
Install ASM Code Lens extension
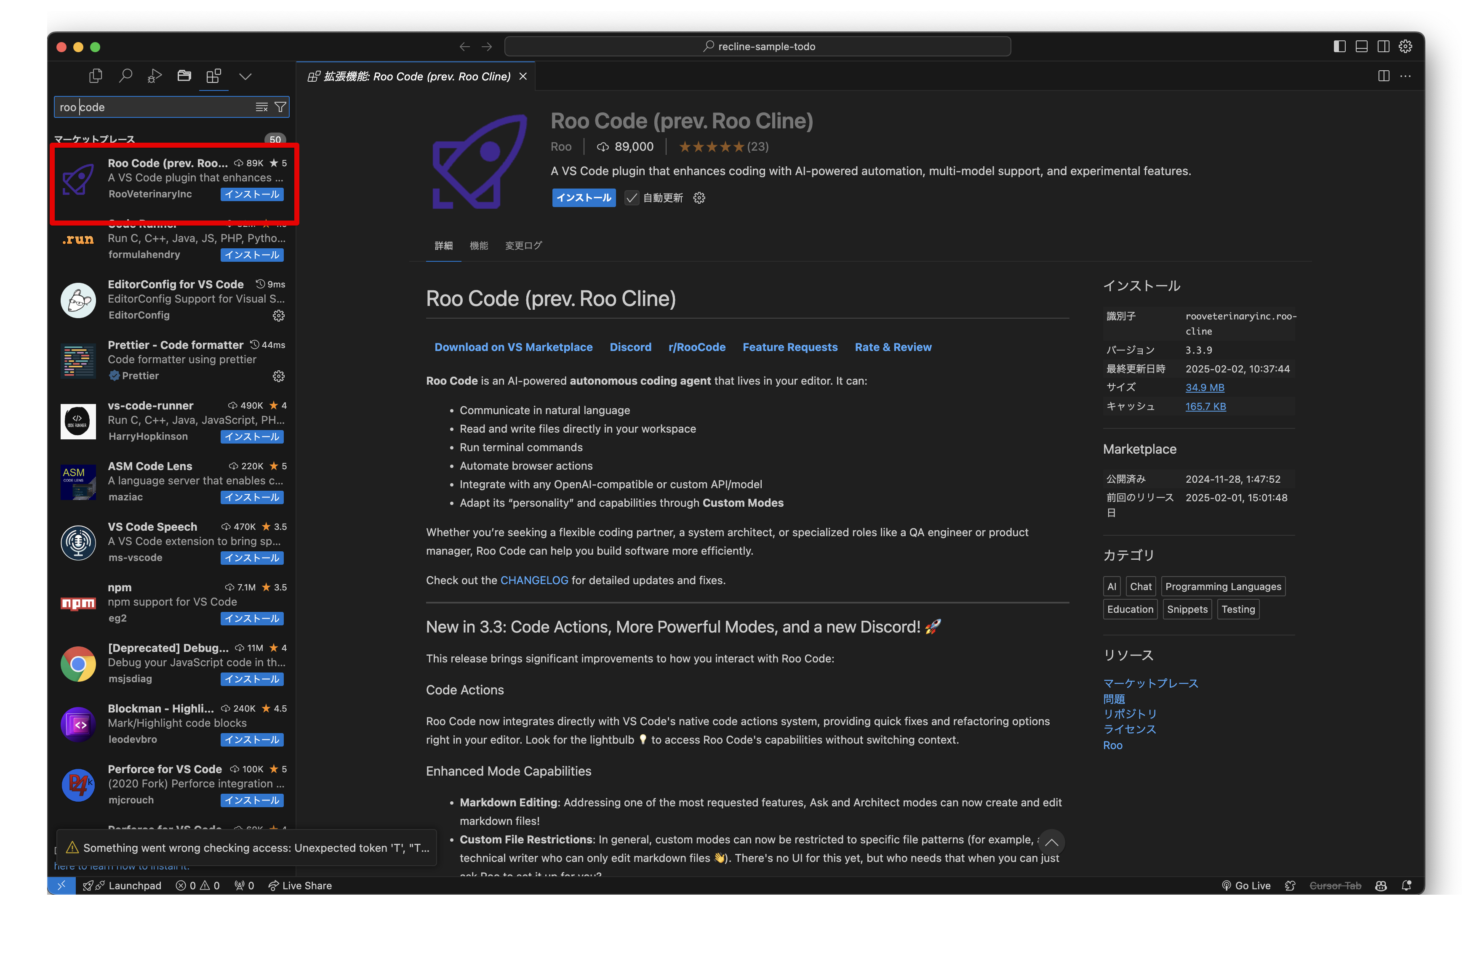tap(252, 497)
